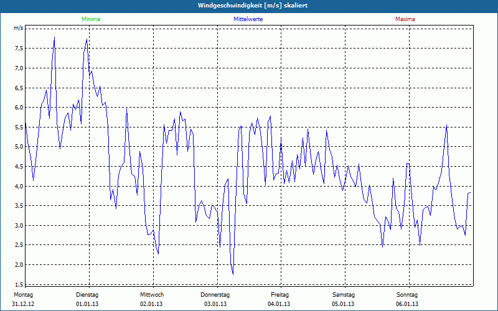The height and width of the screenshot is (311, 498).
Task: Click the Samstag day label
Action: (344, 295)
